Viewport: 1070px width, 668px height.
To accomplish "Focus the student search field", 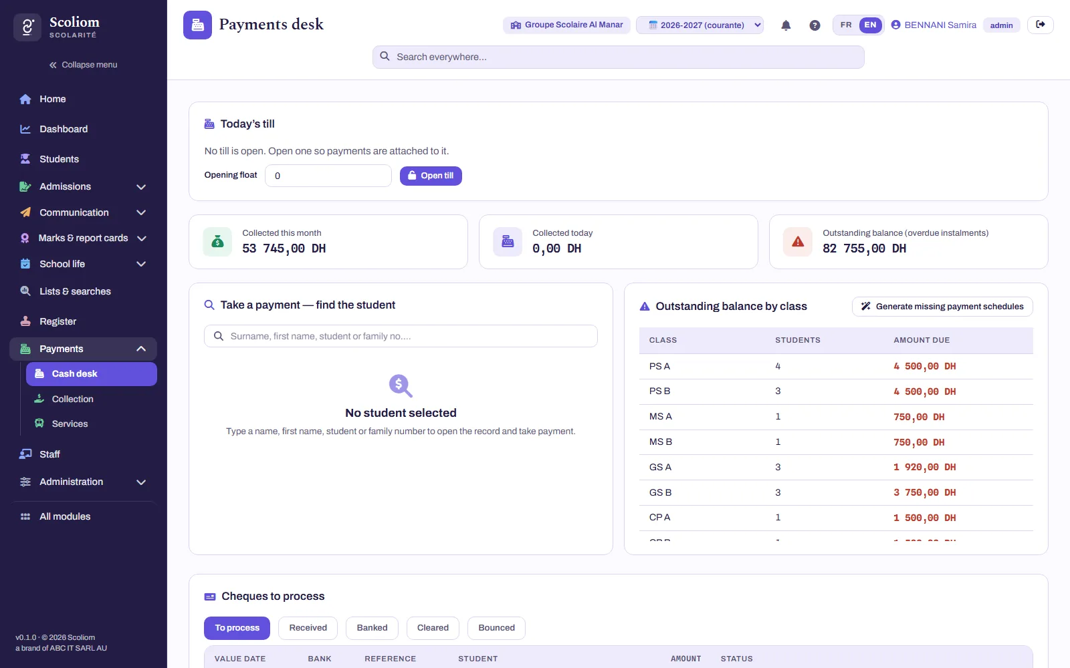I will [401, 336].
